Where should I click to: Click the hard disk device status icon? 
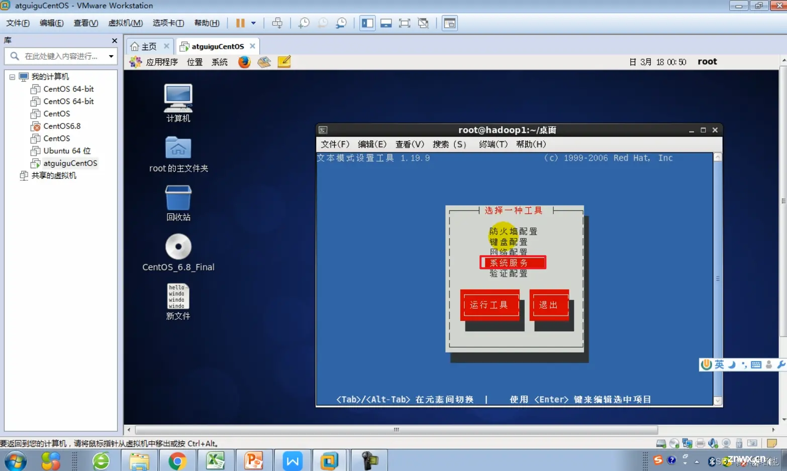tap(661, 443)
